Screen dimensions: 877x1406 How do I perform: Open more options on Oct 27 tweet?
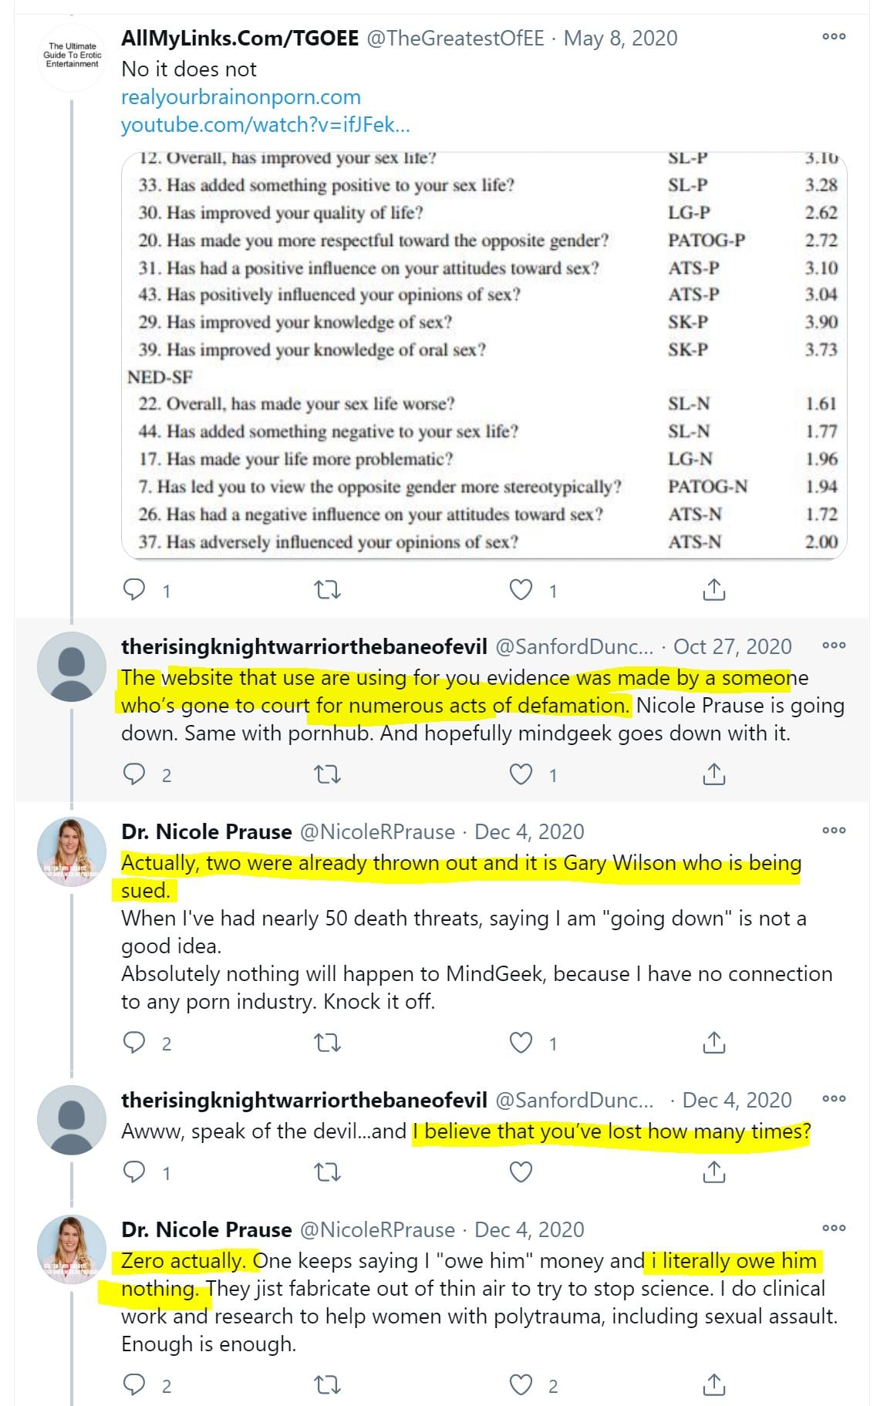[x=834, y=646]
